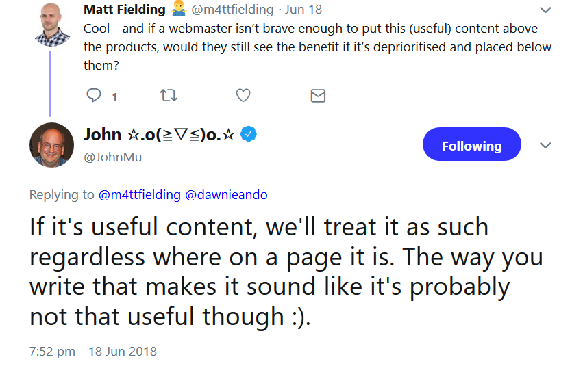Click the reply count number 1
The image size is (583, 366).
pos(114,96)
